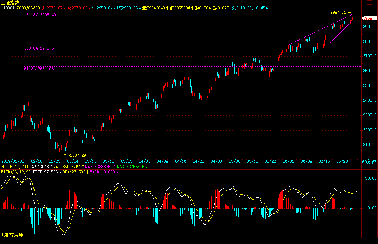
Task: Click the high marker 2997.12
Action: pyautogui.click(x=338, y=12)
